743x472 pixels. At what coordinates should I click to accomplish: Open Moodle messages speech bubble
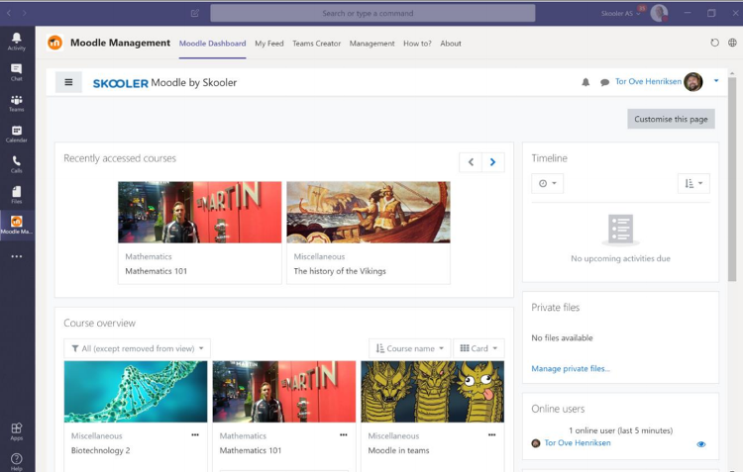pyautogui.click(x=604, y=82)
